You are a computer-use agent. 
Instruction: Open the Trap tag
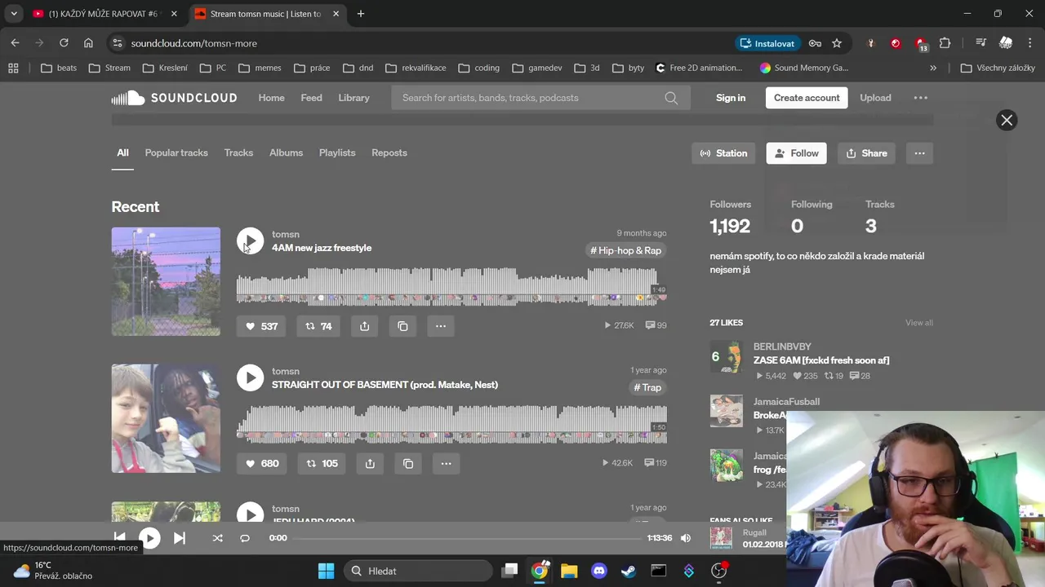647,387
